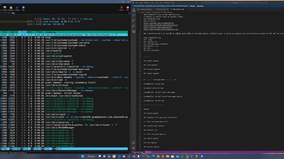
Task: Open Spotify from the taskbar
Action: (182, 156)
